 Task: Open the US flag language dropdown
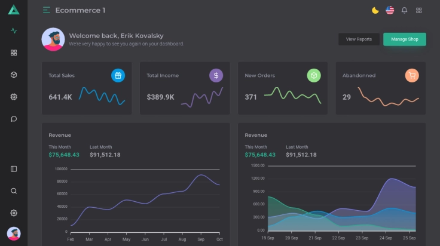[390, 10]
